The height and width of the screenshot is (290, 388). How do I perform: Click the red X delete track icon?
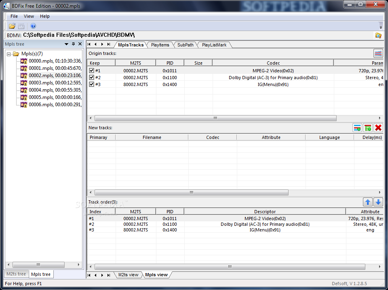(378, 128)
